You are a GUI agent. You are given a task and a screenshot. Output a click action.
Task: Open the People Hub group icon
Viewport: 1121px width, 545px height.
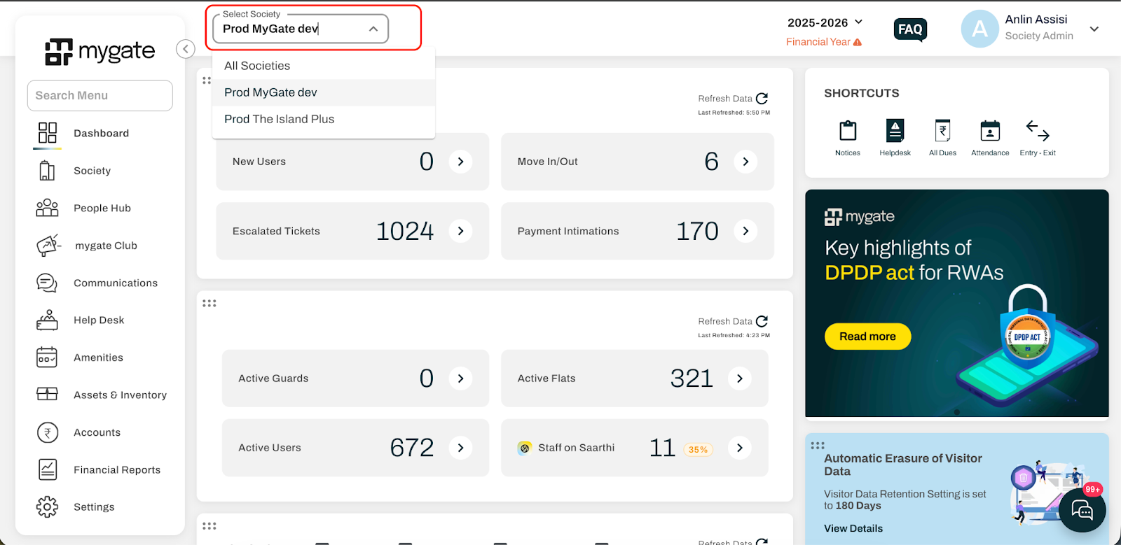point(47,208)
